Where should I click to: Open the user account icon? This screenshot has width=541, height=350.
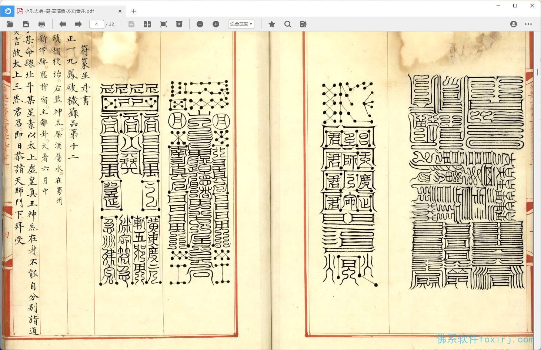[513, 24]
